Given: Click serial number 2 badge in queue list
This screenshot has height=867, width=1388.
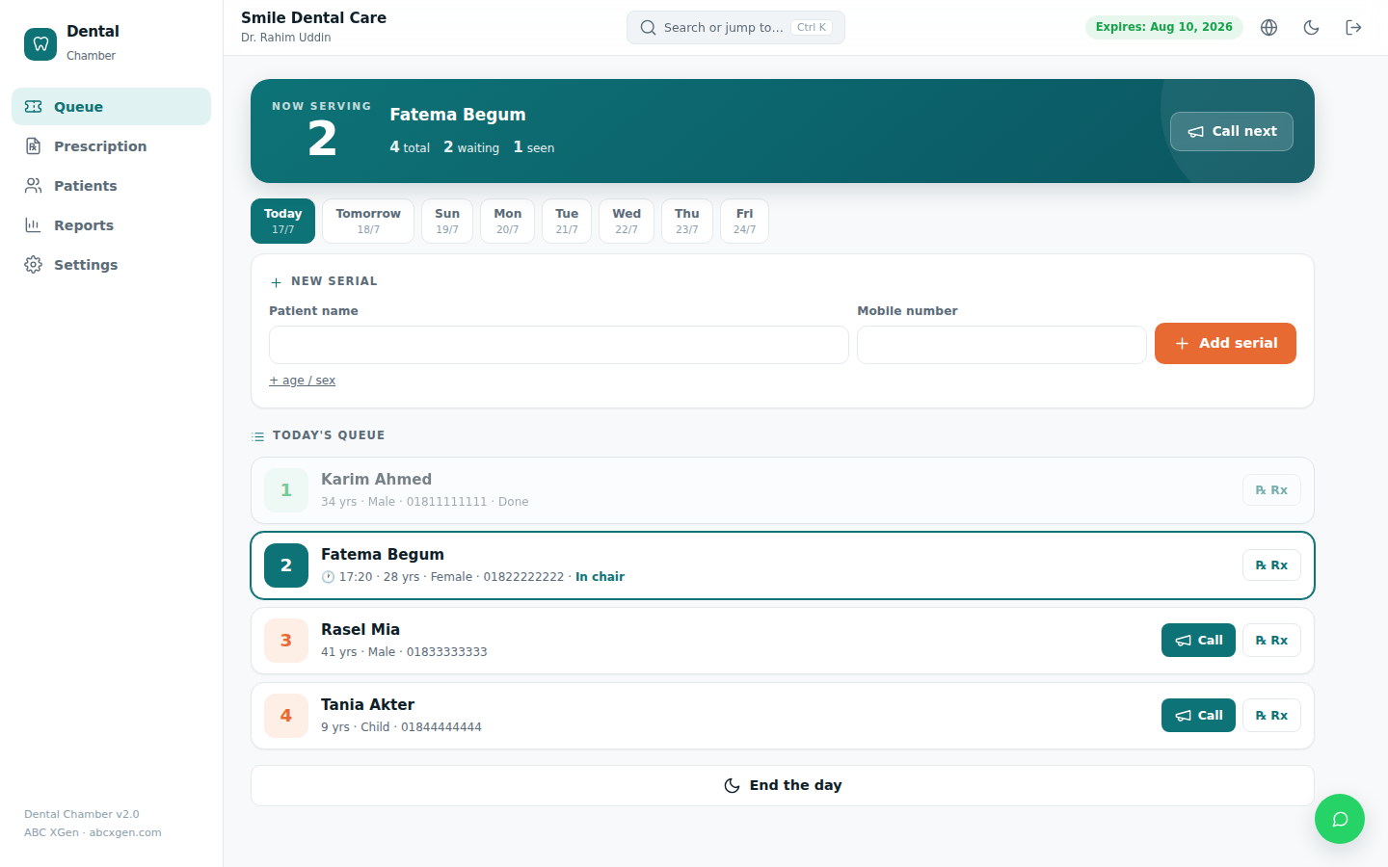Looking at the screenshot, I should [x=286, y=565].
